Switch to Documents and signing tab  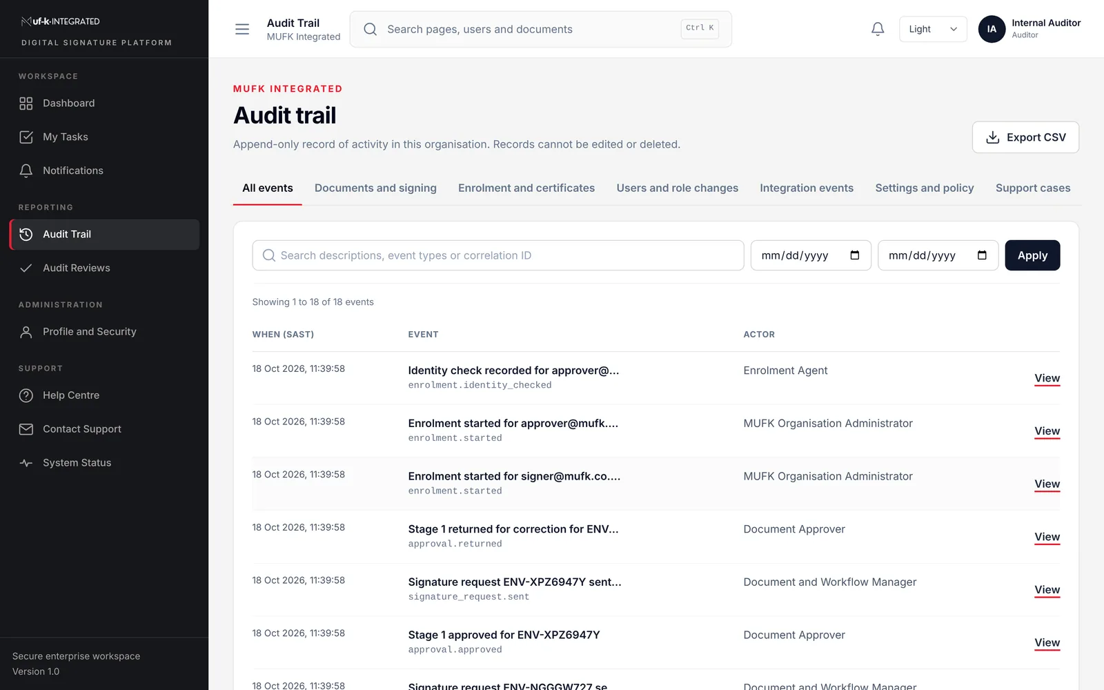pos(375,188)
